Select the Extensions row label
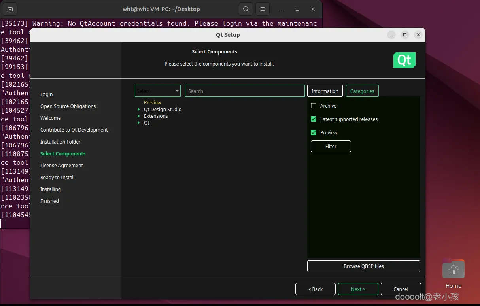Screen dimensions: 480x306 [x=156, y=116]
